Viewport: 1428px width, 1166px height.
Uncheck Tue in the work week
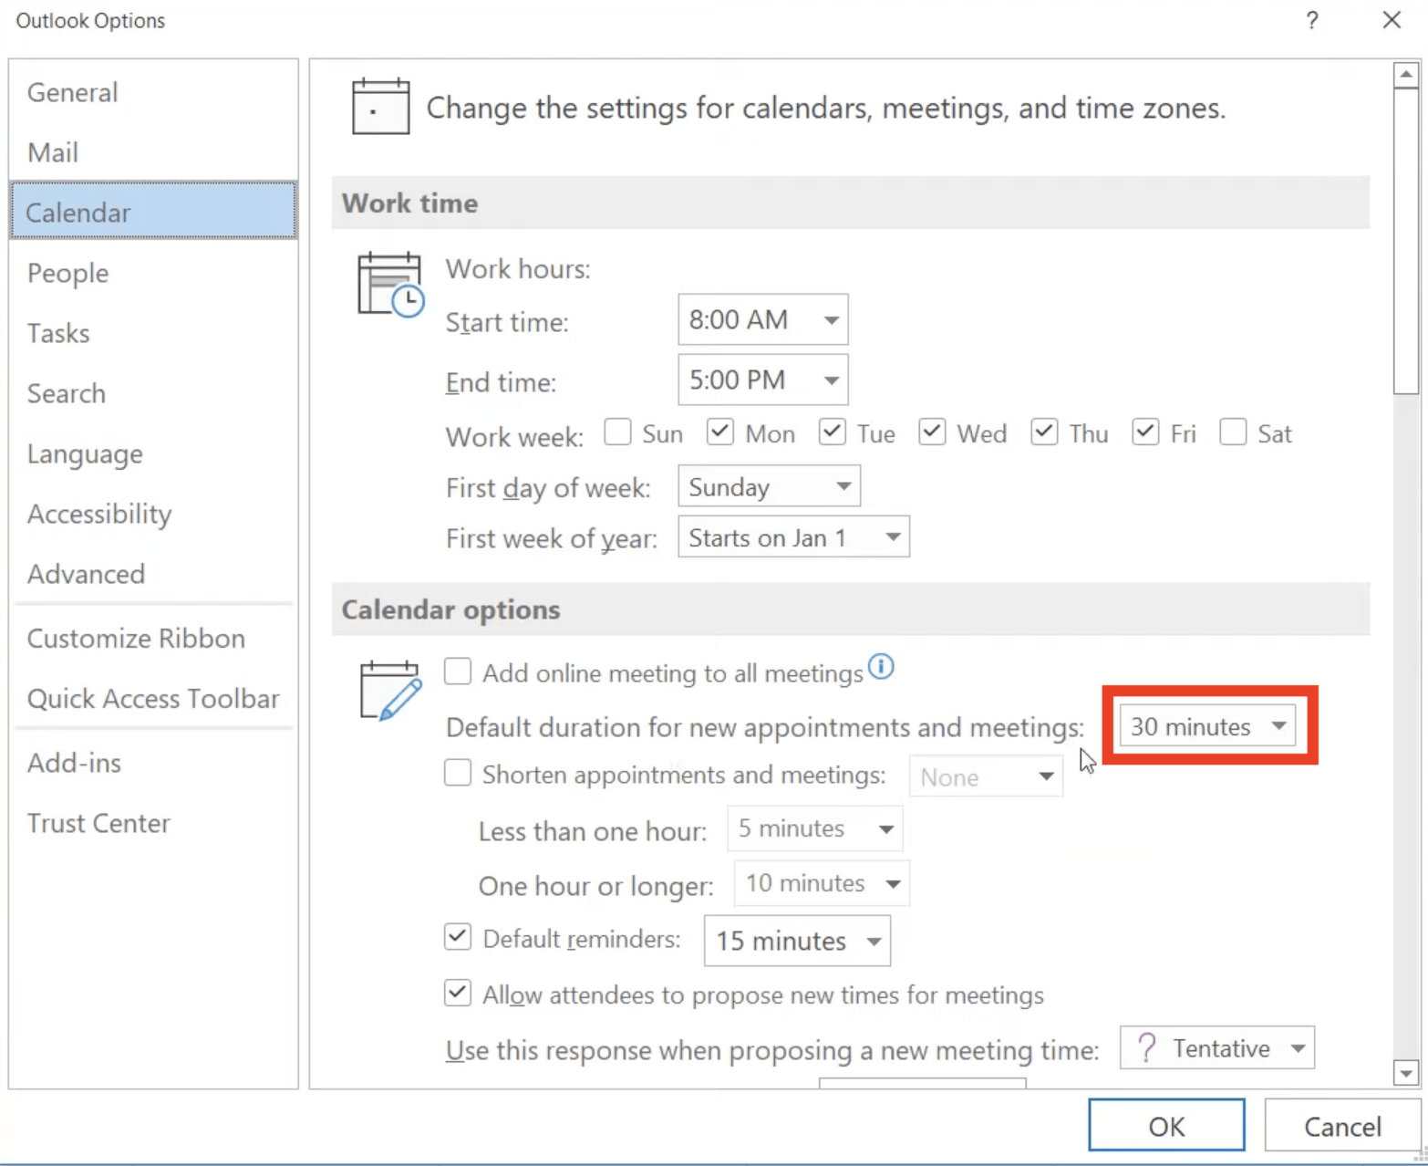[832, 432]
